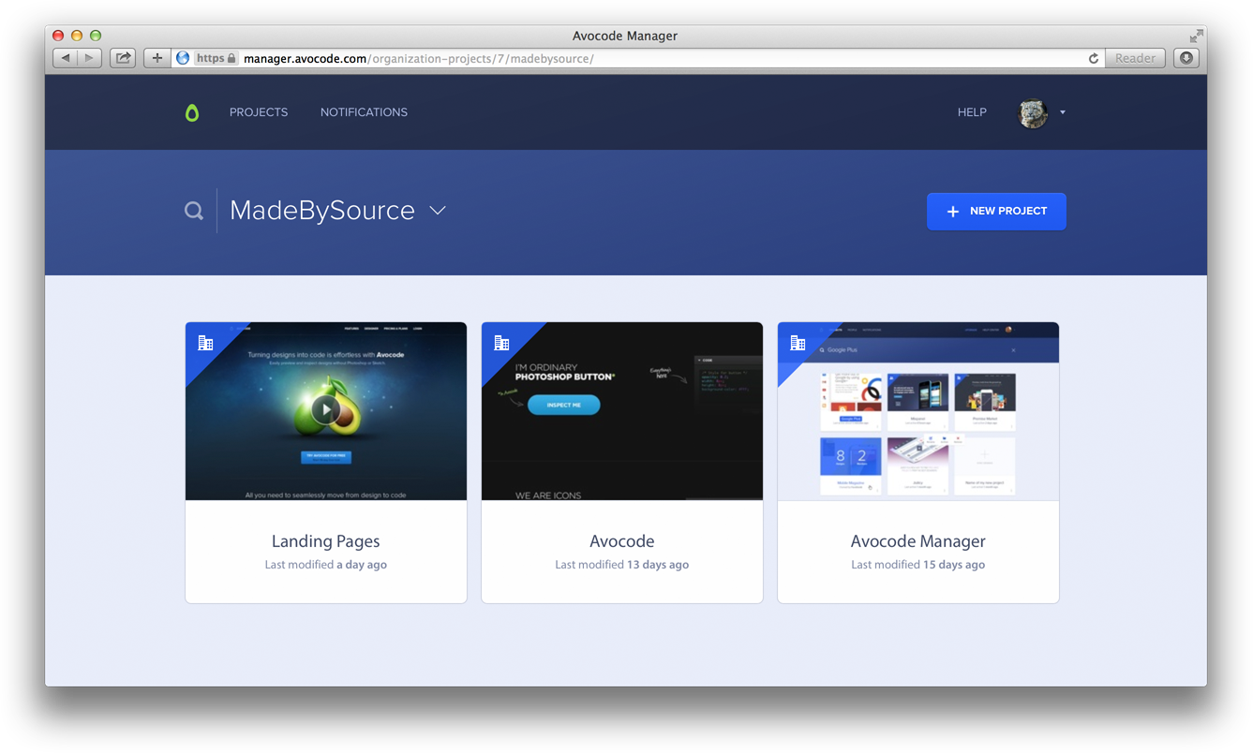Expand the MadeBySource organization chevron
Screen dimensions: 1253x753
click(438, 211)
